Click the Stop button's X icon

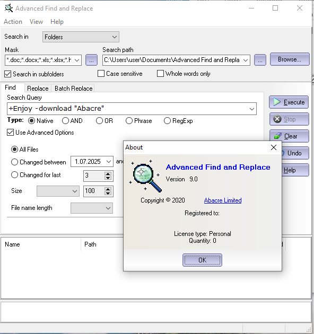click(277, 119)
